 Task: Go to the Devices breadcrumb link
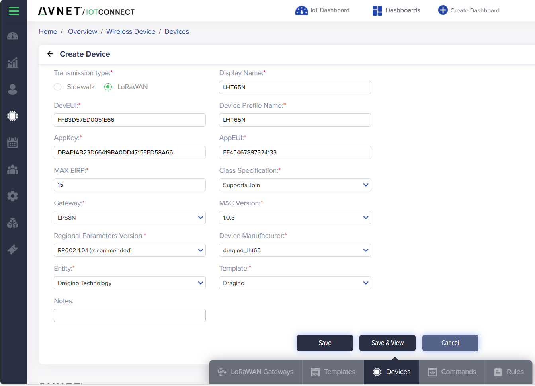pyautogui.click(x=176, y=31)
